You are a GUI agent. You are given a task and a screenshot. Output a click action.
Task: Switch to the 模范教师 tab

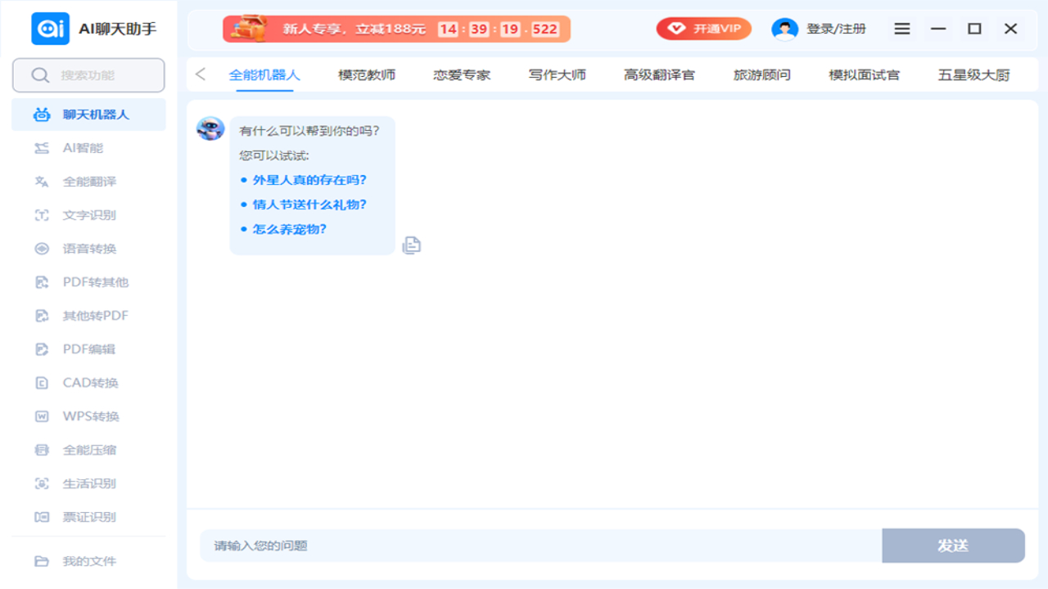(367, 75)
